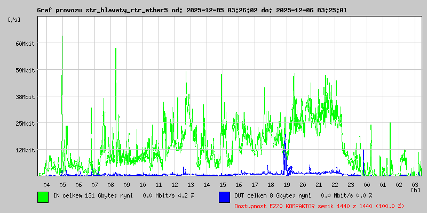Viewport: 427px width, 213px height.
Task: Select the 19 hour marker on the x-axis
Action: [287, 184]
